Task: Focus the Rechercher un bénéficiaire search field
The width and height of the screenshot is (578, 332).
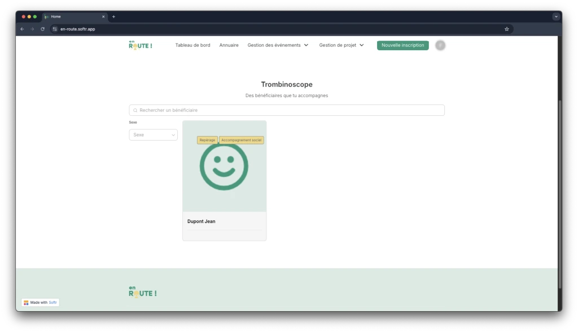Action: coord(287,110)
